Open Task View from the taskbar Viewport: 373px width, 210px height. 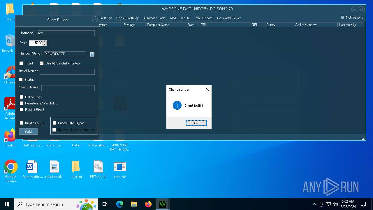pos(105,204)
